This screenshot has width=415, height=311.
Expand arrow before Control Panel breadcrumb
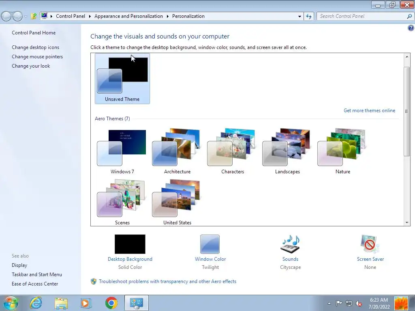tap(51, 16)
